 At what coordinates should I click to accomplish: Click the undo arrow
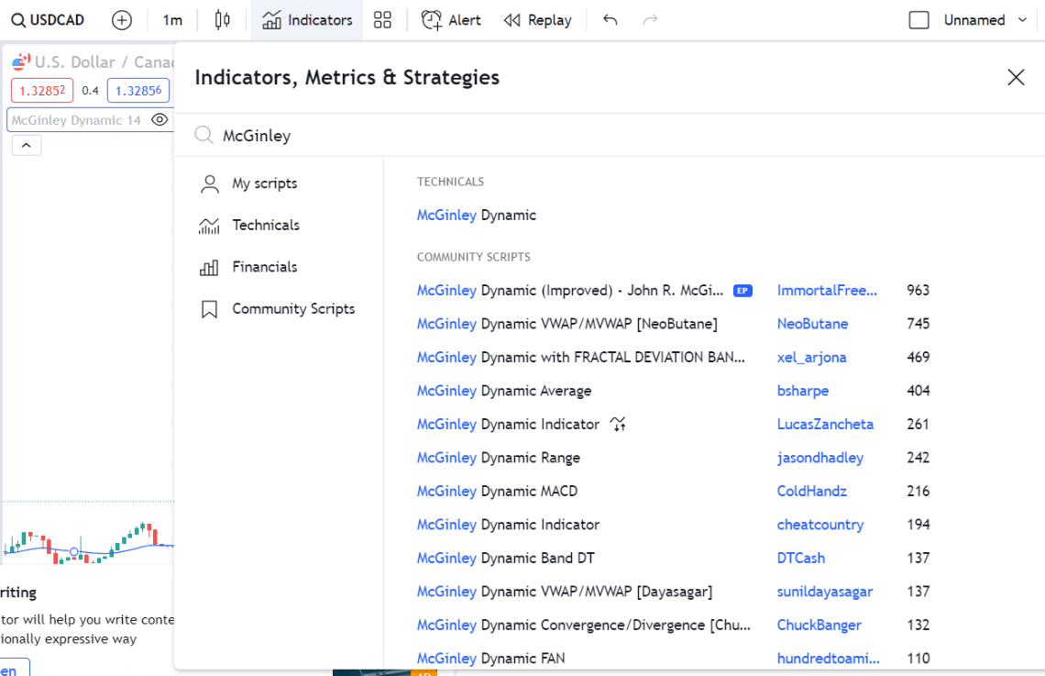(x=610, y=19)
